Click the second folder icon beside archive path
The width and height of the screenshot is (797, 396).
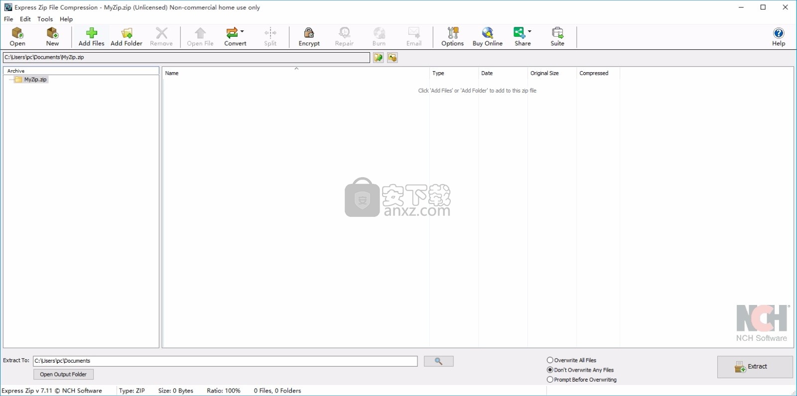[393, 58]
